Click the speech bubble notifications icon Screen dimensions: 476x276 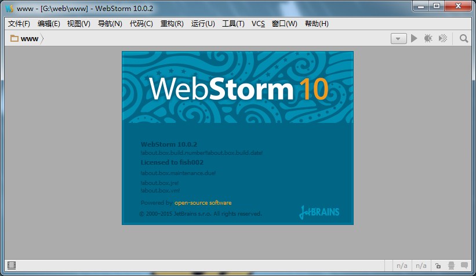click(466, 266)
